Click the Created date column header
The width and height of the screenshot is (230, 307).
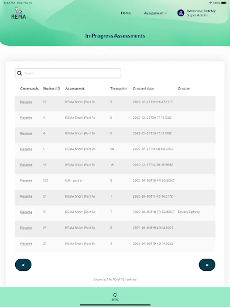click(143, 88)
